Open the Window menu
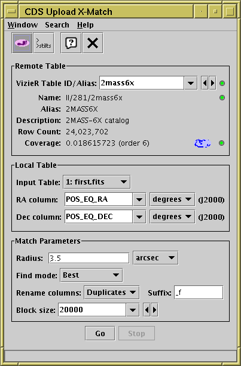This screenshot has height=366, width=241. 23,24
